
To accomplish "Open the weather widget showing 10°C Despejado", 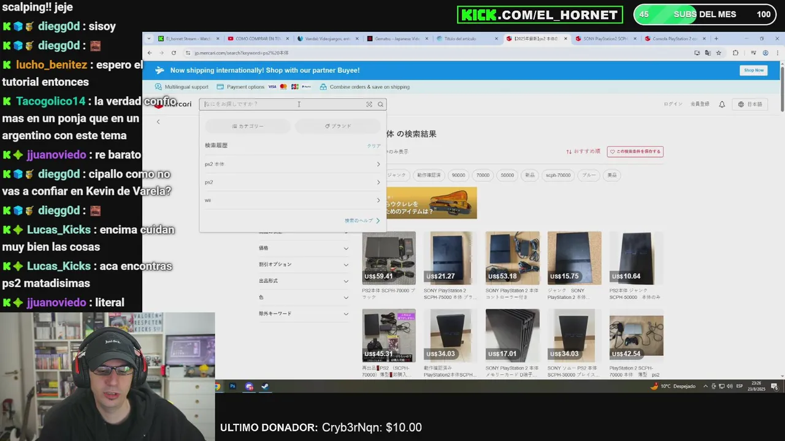I will click(673, 386).
